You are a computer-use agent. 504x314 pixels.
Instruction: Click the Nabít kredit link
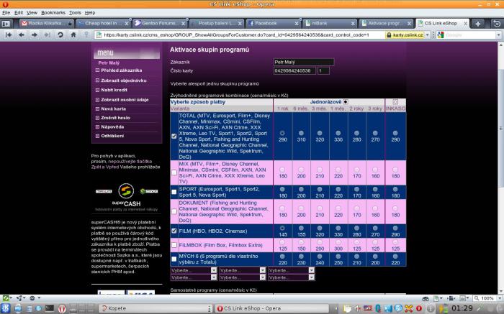(114, 90)
